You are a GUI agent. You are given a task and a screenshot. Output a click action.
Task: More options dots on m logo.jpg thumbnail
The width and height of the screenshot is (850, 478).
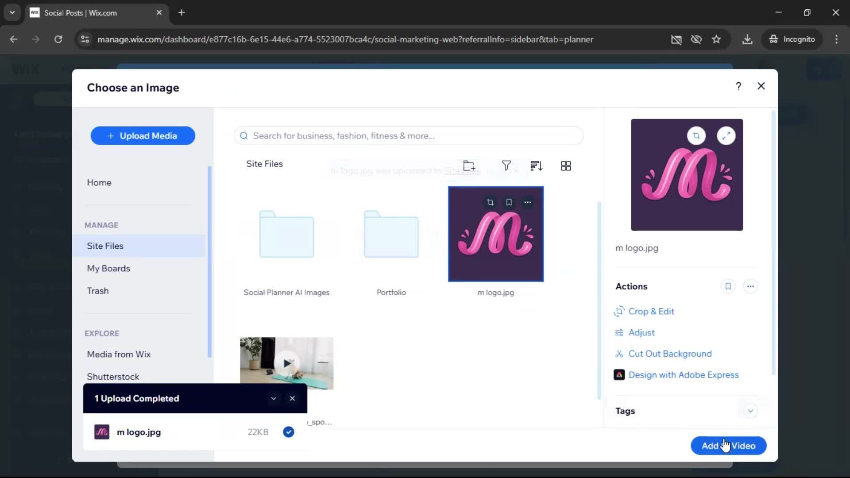528,202
